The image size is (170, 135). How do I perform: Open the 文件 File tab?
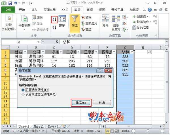pyautogui.click(x=8, y=10)
